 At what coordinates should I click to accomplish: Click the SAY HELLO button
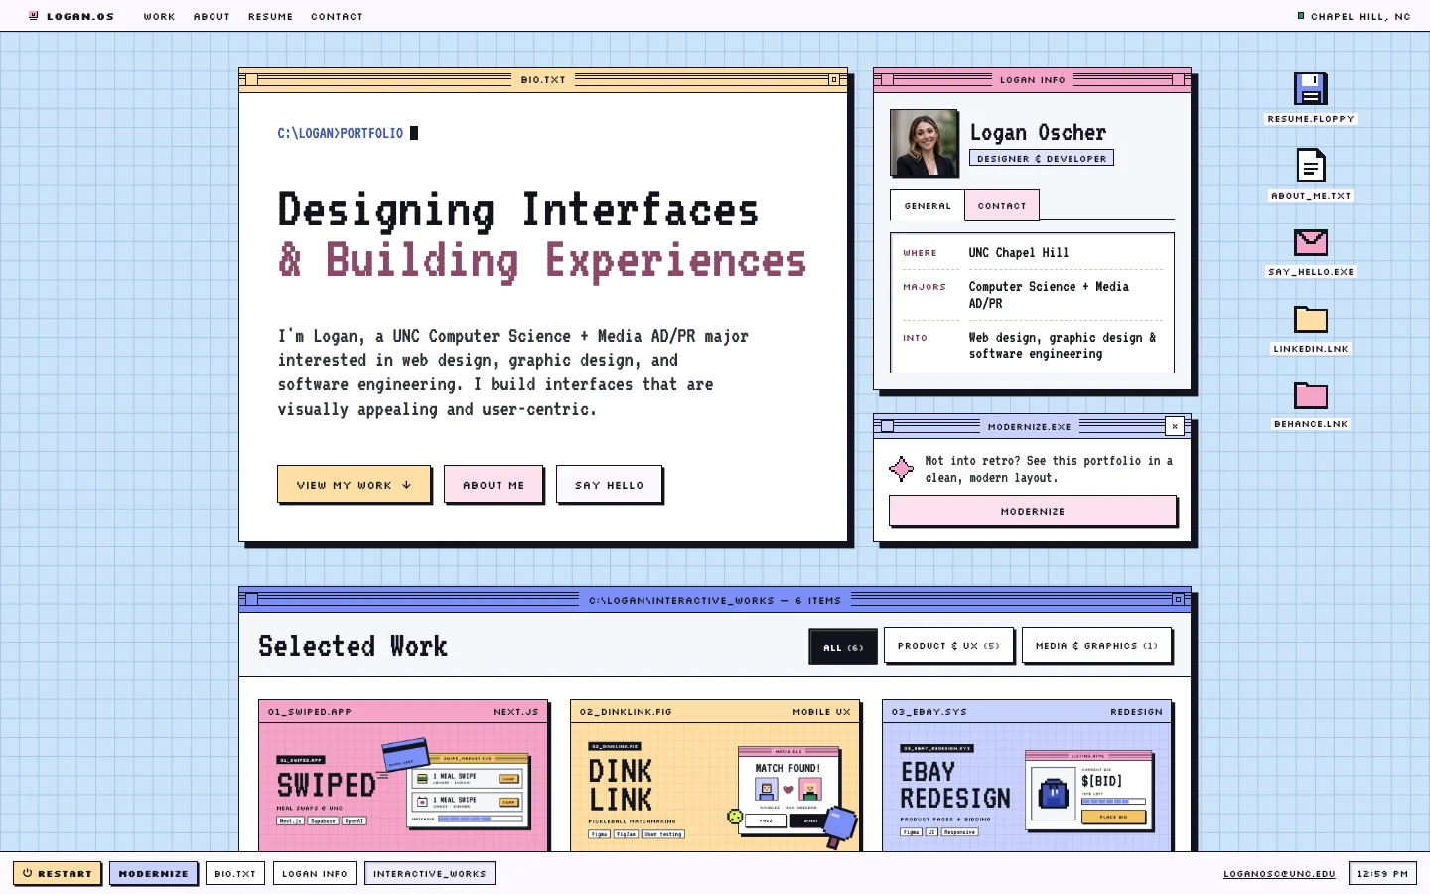click(609, 484)
